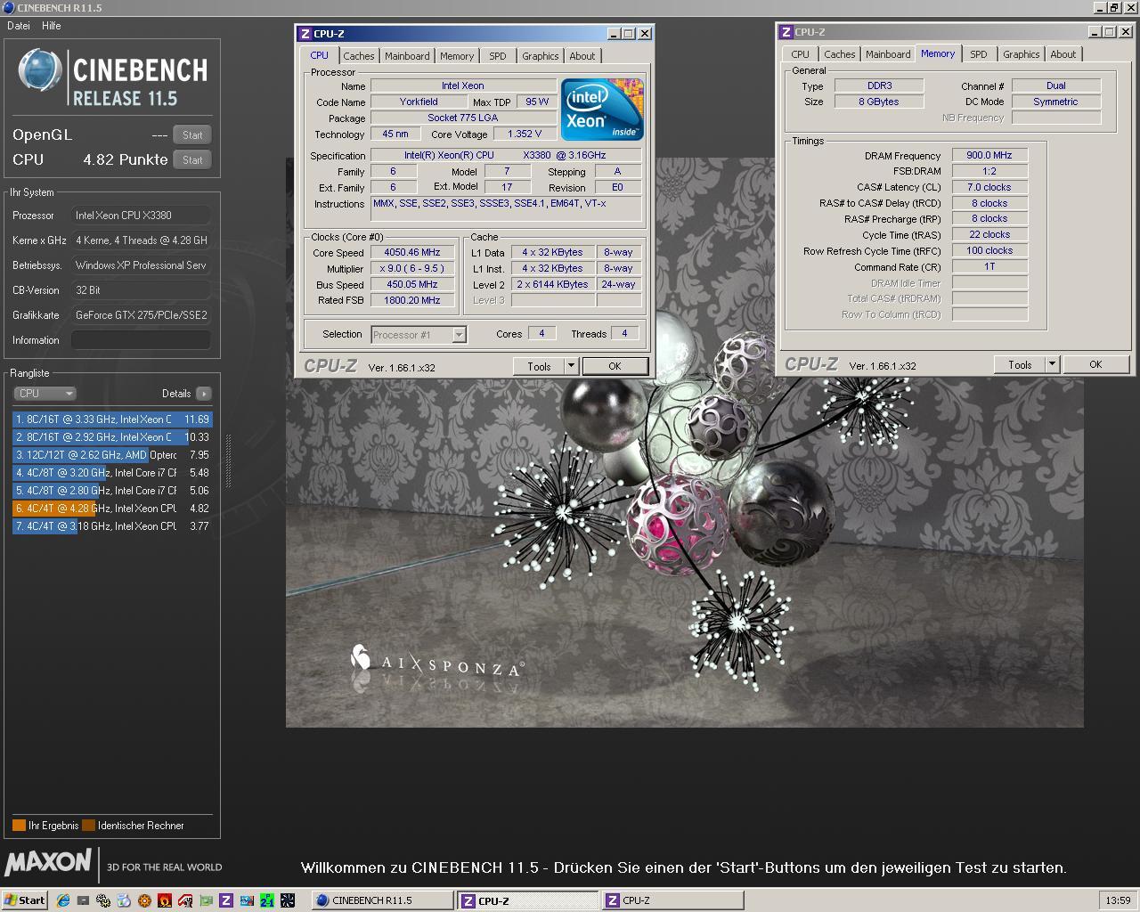
Task: Expand the Tools dropdown arrow in the CPU-Z CPU window
Action: click(572, 366)
